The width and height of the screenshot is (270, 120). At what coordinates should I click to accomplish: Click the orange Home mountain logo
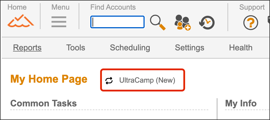point(21,21)
